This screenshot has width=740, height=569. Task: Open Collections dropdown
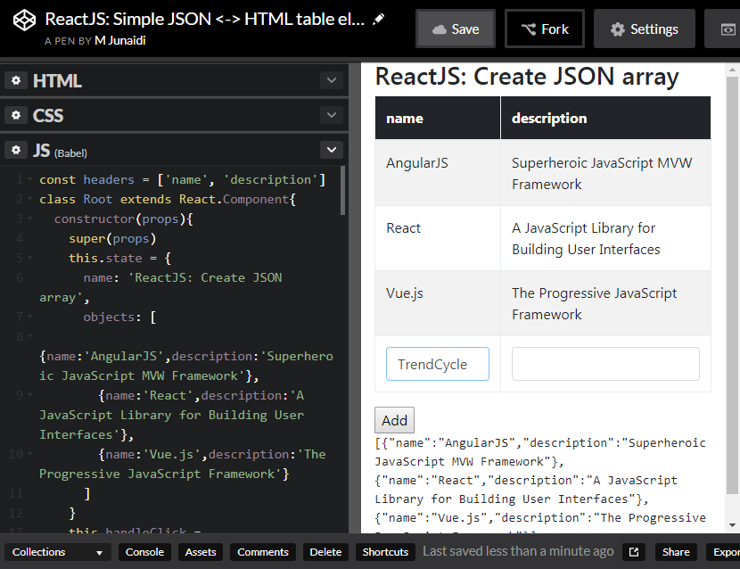tap(58, 552)
